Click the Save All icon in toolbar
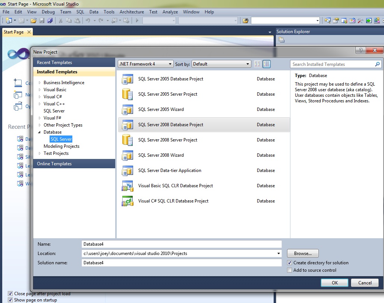Image resolution: width=384 pixels, height=303 pixels. click(x=50, y=20)
